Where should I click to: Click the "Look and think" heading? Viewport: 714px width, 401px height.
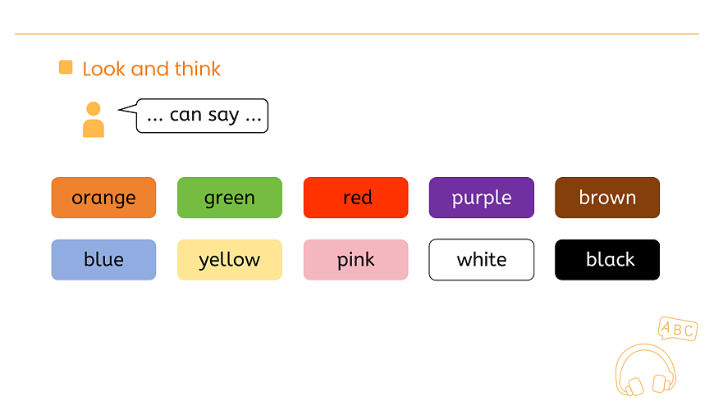pyautogui.click(x=152, y=69)
